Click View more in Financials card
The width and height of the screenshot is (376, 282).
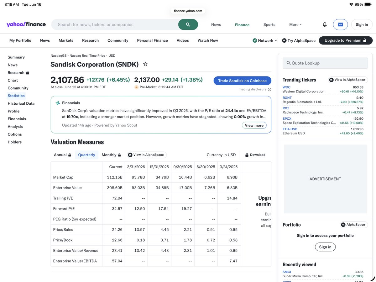[x=254, y=125]
